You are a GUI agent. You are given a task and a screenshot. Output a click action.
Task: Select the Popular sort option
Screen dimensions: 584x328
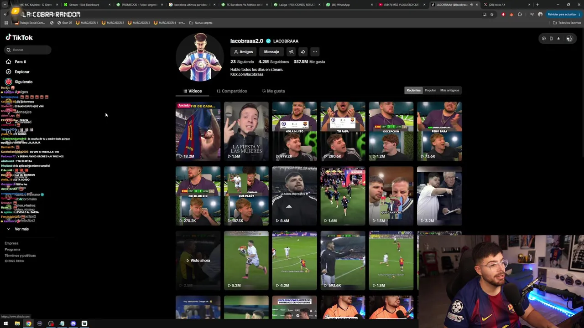(x=430, y=90)
